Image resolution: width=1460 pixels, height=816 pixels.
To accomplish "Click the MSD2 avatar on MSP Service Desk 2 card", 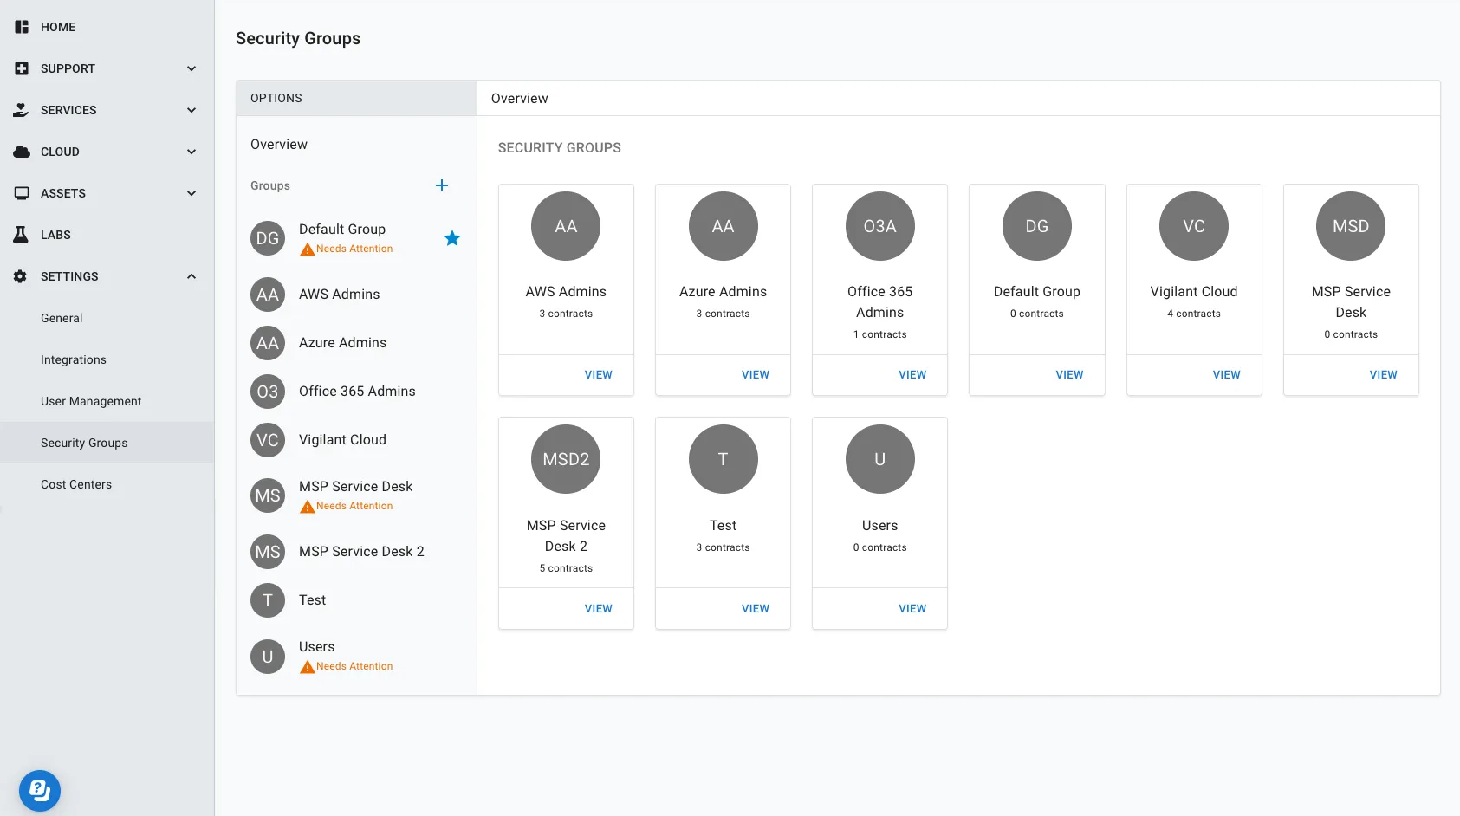I will [566, 459].
